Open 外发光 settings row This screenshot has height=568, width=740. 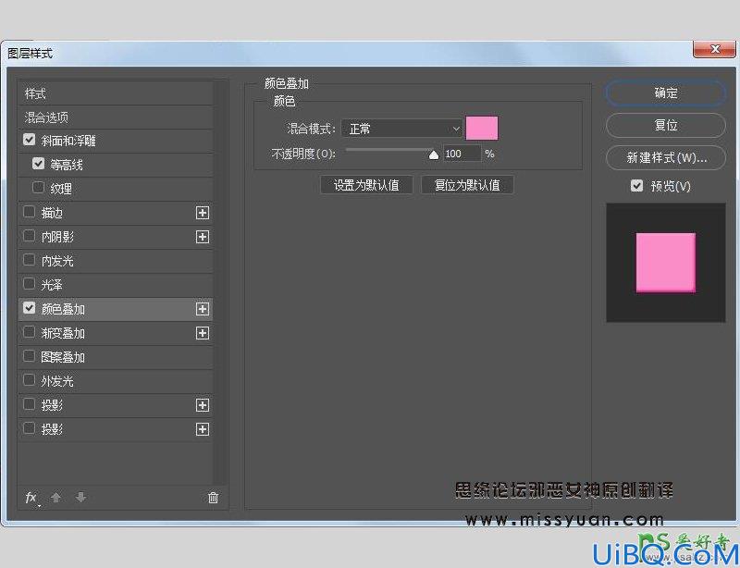coord(116,381)
